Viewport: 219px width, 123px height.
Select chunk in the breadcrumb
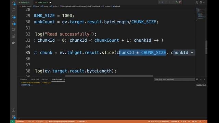[116, 6]
